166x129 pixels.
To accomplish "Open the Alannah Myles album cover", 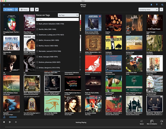I will [x=73, y=104].
